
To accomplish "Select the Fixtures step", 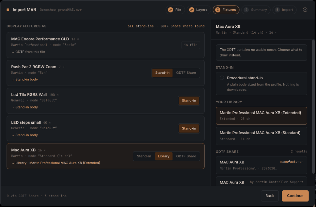I will [x=226, y=10].
